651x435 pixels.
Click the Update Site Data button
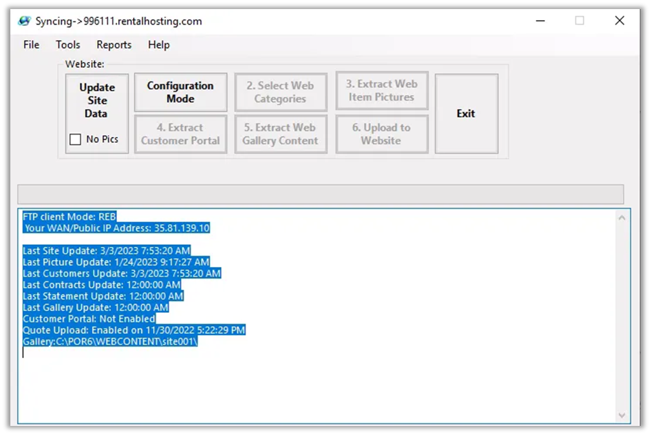coord(97,101)
